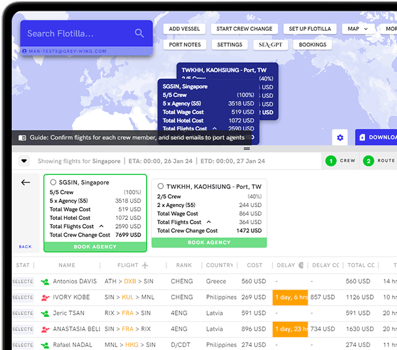Sort by the COUNTRY column header

[219, 265]
